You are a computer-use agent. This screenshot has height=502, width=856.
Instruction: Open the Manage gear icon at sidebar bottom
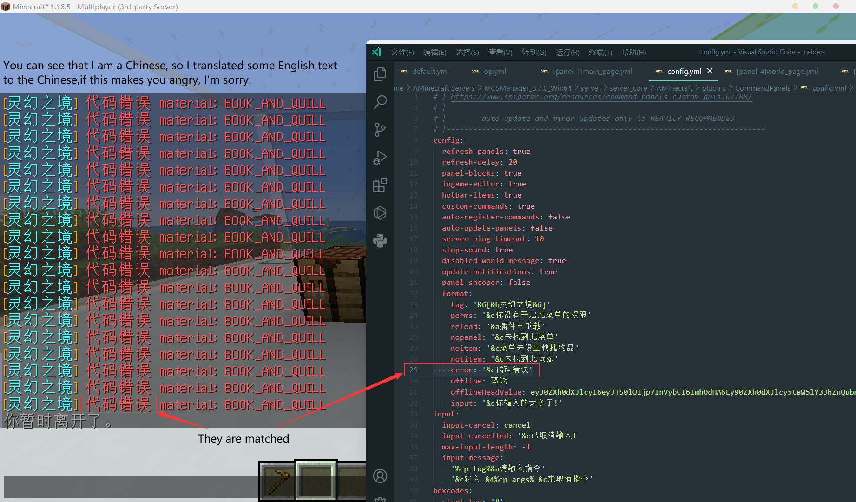(x=380, y=498)
